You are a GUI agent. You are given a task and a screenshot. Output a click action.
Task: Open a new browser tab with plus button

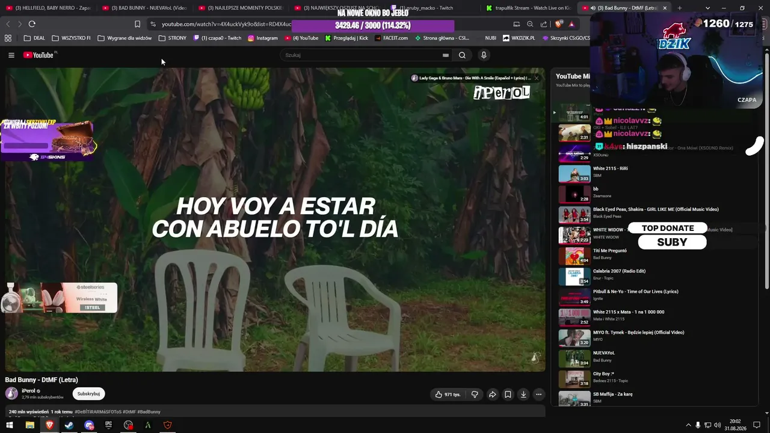point(679,8)
